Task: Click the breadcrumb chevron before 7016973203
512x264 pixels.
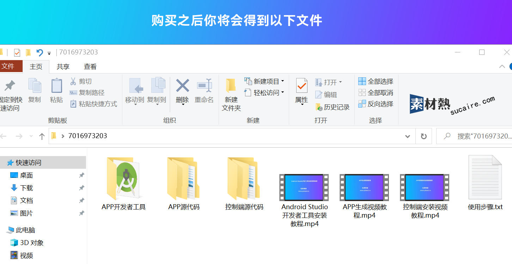Action: click(x=63, y=136)
